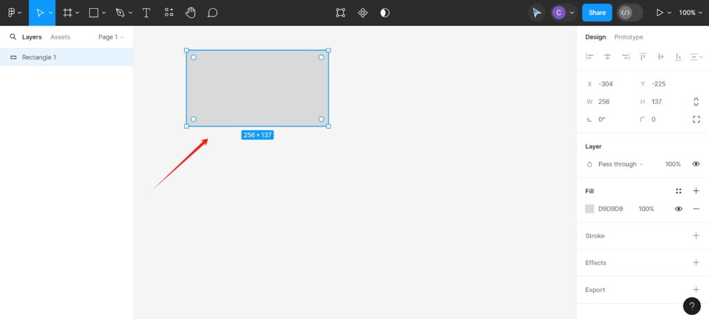709x319 pixels.
Task: Open the Resources tool icon
Action: pos(169,12)
